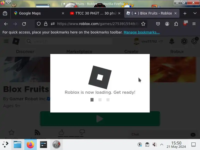
Task: Toggle muted audio volume tray icon
Action: [x=154, y=144]
